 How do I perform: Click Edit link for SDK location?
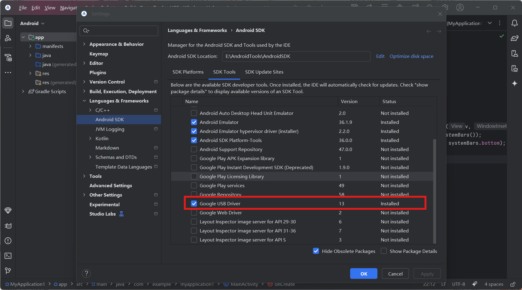pos(380,56)
